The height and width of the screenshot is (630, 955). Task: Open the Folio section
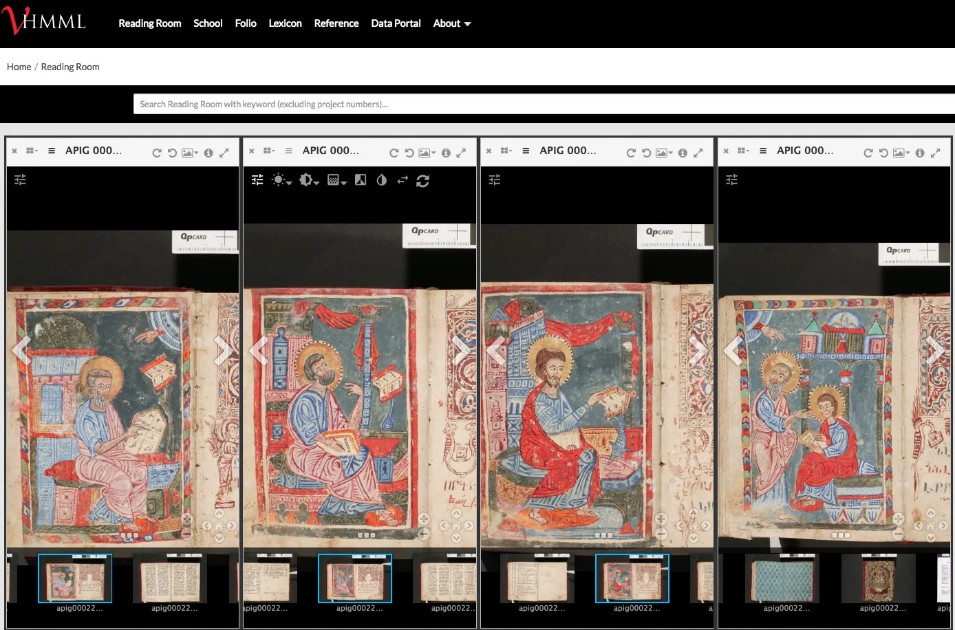coord(246,23)
